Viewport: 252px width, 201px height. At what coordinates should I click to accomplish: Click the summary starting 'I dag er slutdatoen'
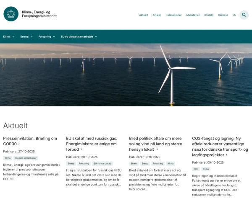pos(94,178)
